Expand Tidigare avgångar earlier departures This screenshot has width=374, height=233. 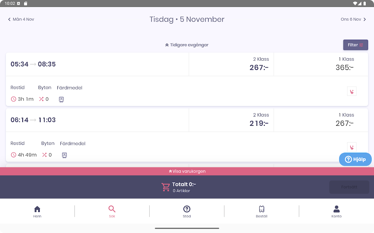click(x=187, y=45)
